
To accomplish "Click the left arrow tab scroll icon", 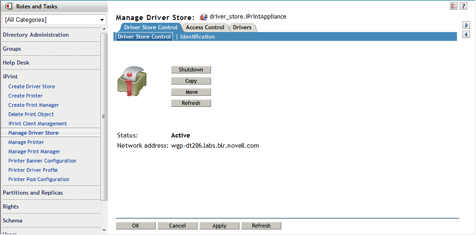I will [466, 34].
